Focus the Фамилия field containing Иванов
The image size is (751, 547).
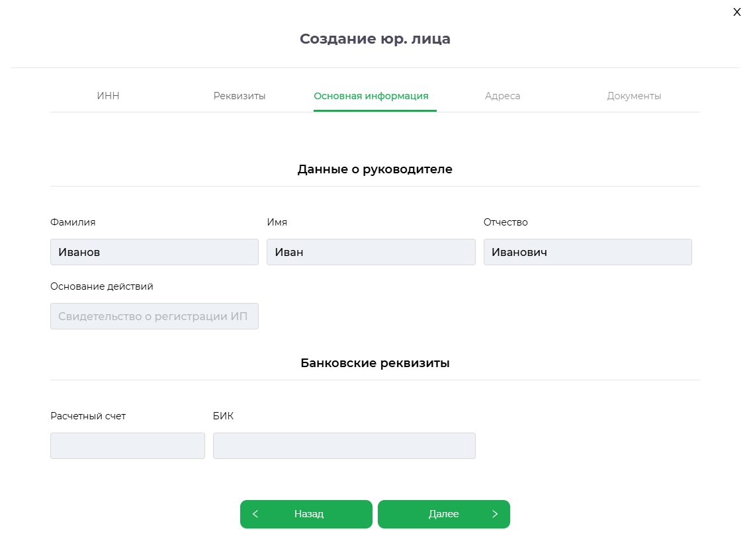tap(154, 252)
